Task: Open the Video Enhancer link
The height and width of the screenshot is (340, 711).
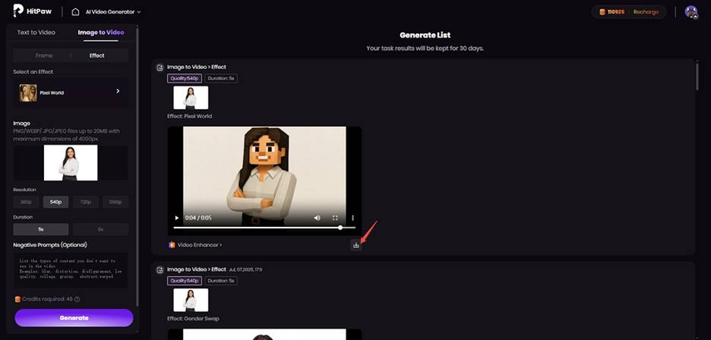Action: point(195,244)
